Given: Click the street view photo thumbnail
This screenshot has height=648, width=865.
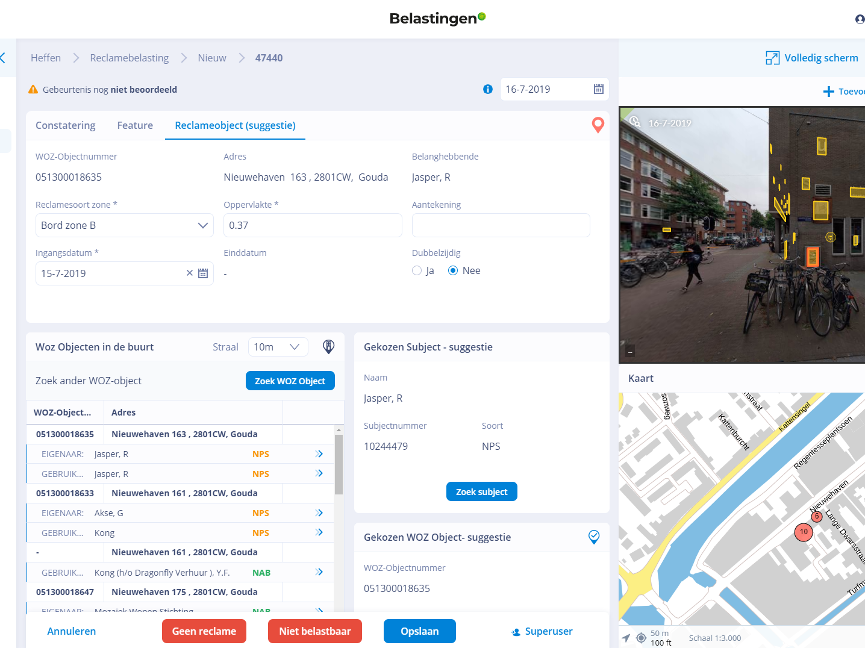Looking at the screenshot, I should point(742,235).
